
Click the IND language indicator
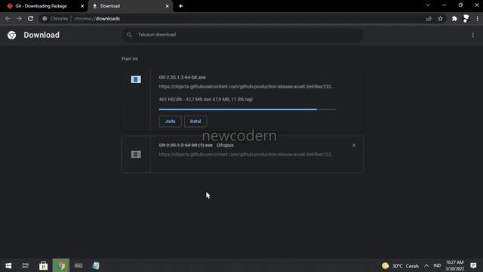(x=437, y=266)
